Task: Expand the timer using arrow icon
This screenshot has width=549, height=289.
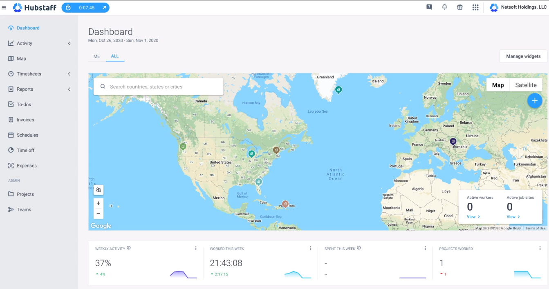Action: (x=104, y=8)
